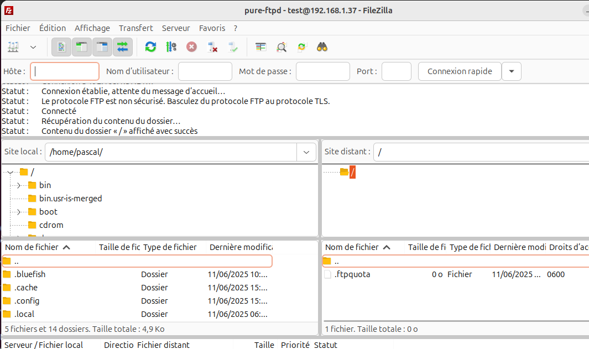Open the ? help menu

tap(236, 28)
